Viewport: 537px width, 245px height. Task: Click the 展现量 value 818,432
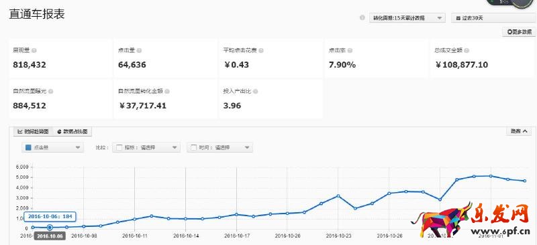point(30,65)
